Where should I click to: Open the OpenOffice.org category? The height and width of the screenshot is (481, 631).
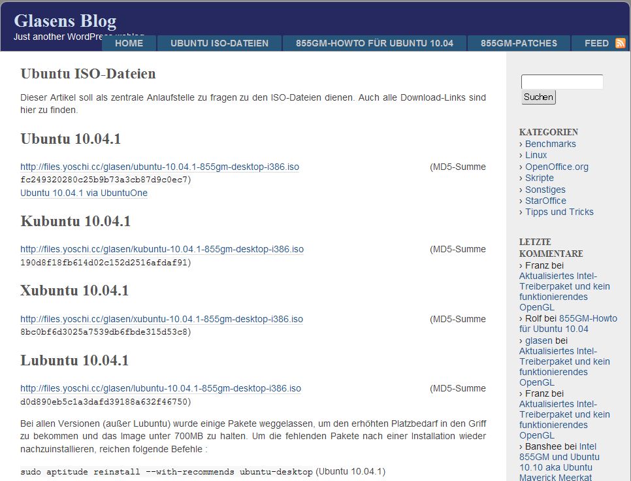pyautogui.click(x=557, y=167)
